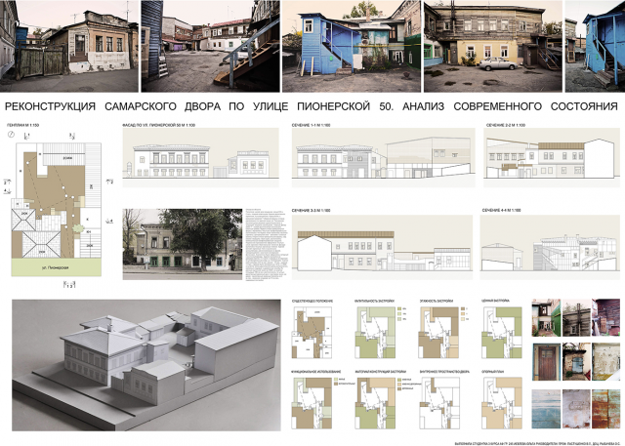This screenshot has width=625, height=446.
Task: Open the section 2-2 drawing
Action: click(552, 158)
